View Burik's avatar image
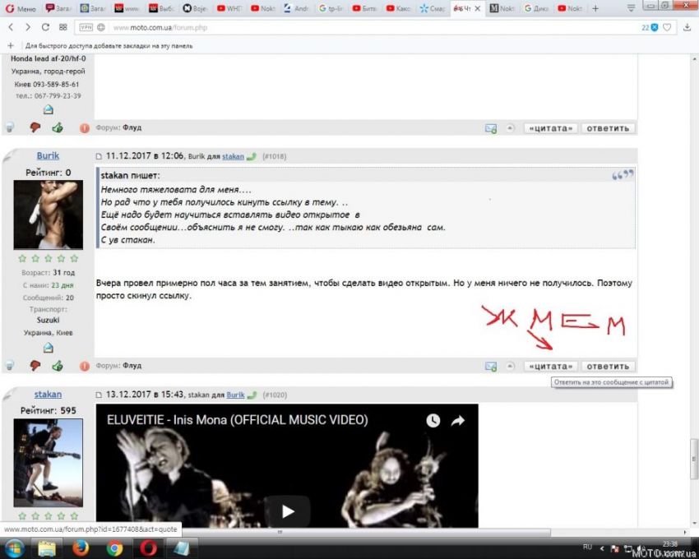The image size is (699, 559). click(49, 215)
